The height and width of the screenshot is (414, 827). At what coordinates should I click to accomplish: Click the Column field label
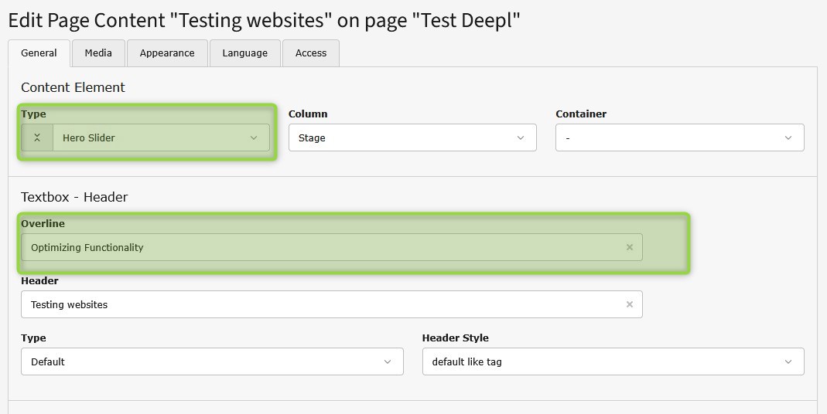[x=308, y=114]
